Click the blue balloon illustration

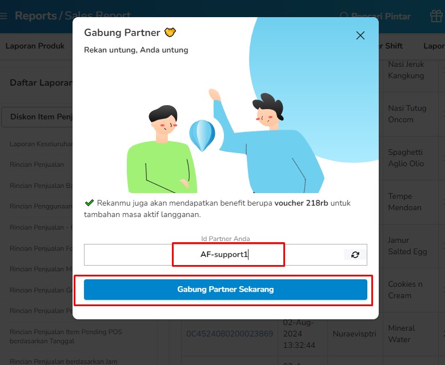(x=202, y=136)
